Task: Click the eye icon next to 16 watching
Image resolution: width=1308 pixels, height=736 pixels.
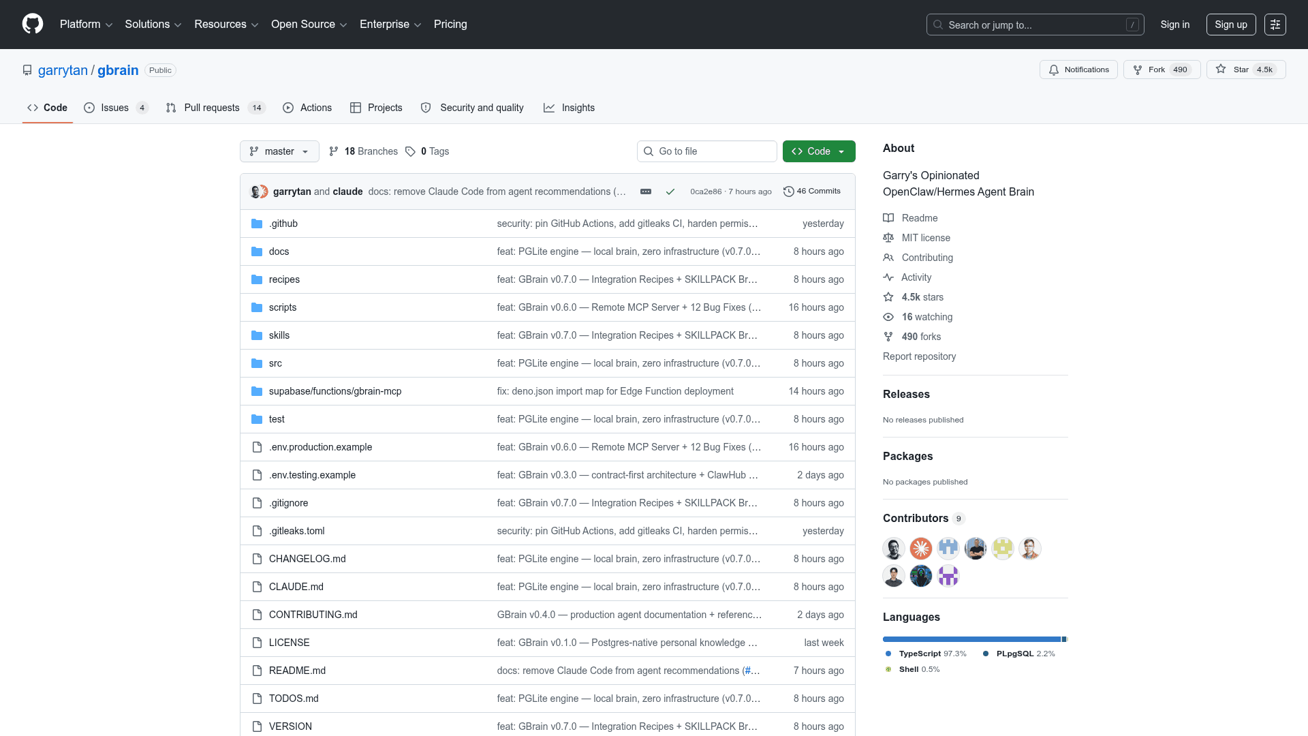Action: 888,317
